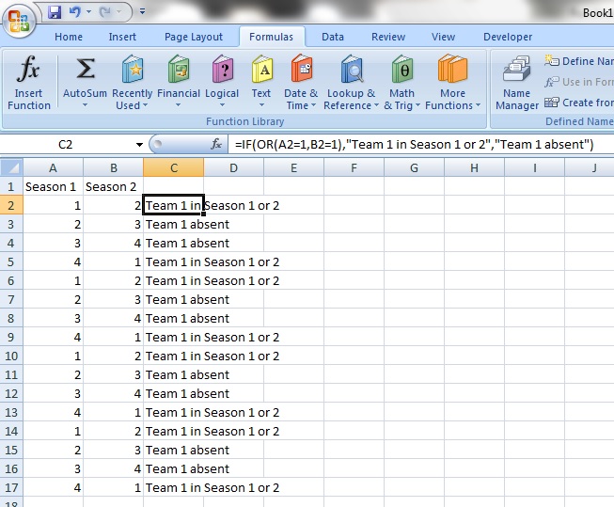Select column C header
The width and height of the screenshot is (614, 507).
pyautogui.click(x=173, y=167)
